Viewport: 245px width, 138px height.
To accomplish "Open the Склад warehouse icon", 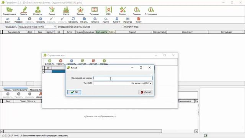I will click(x=52, y=11).
